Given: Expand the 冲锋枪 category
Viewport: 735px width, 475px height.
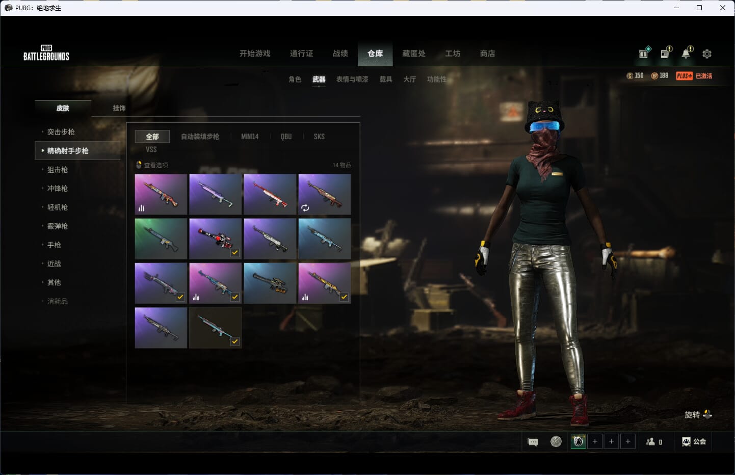Looking at the screenshot, I should (x=58, y=189).
